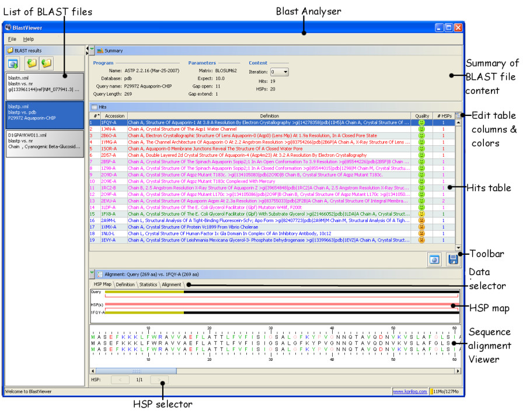Open the File menu
This screenshot has height=418, width=523.
(x=12, y=39)
